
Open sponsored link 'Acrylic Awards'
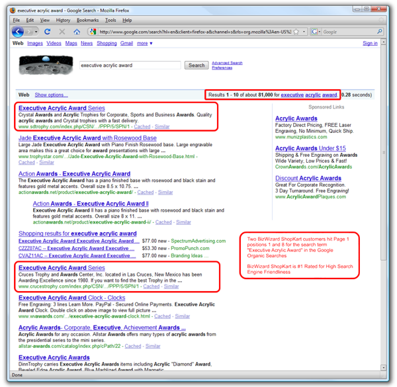point(296,118)
